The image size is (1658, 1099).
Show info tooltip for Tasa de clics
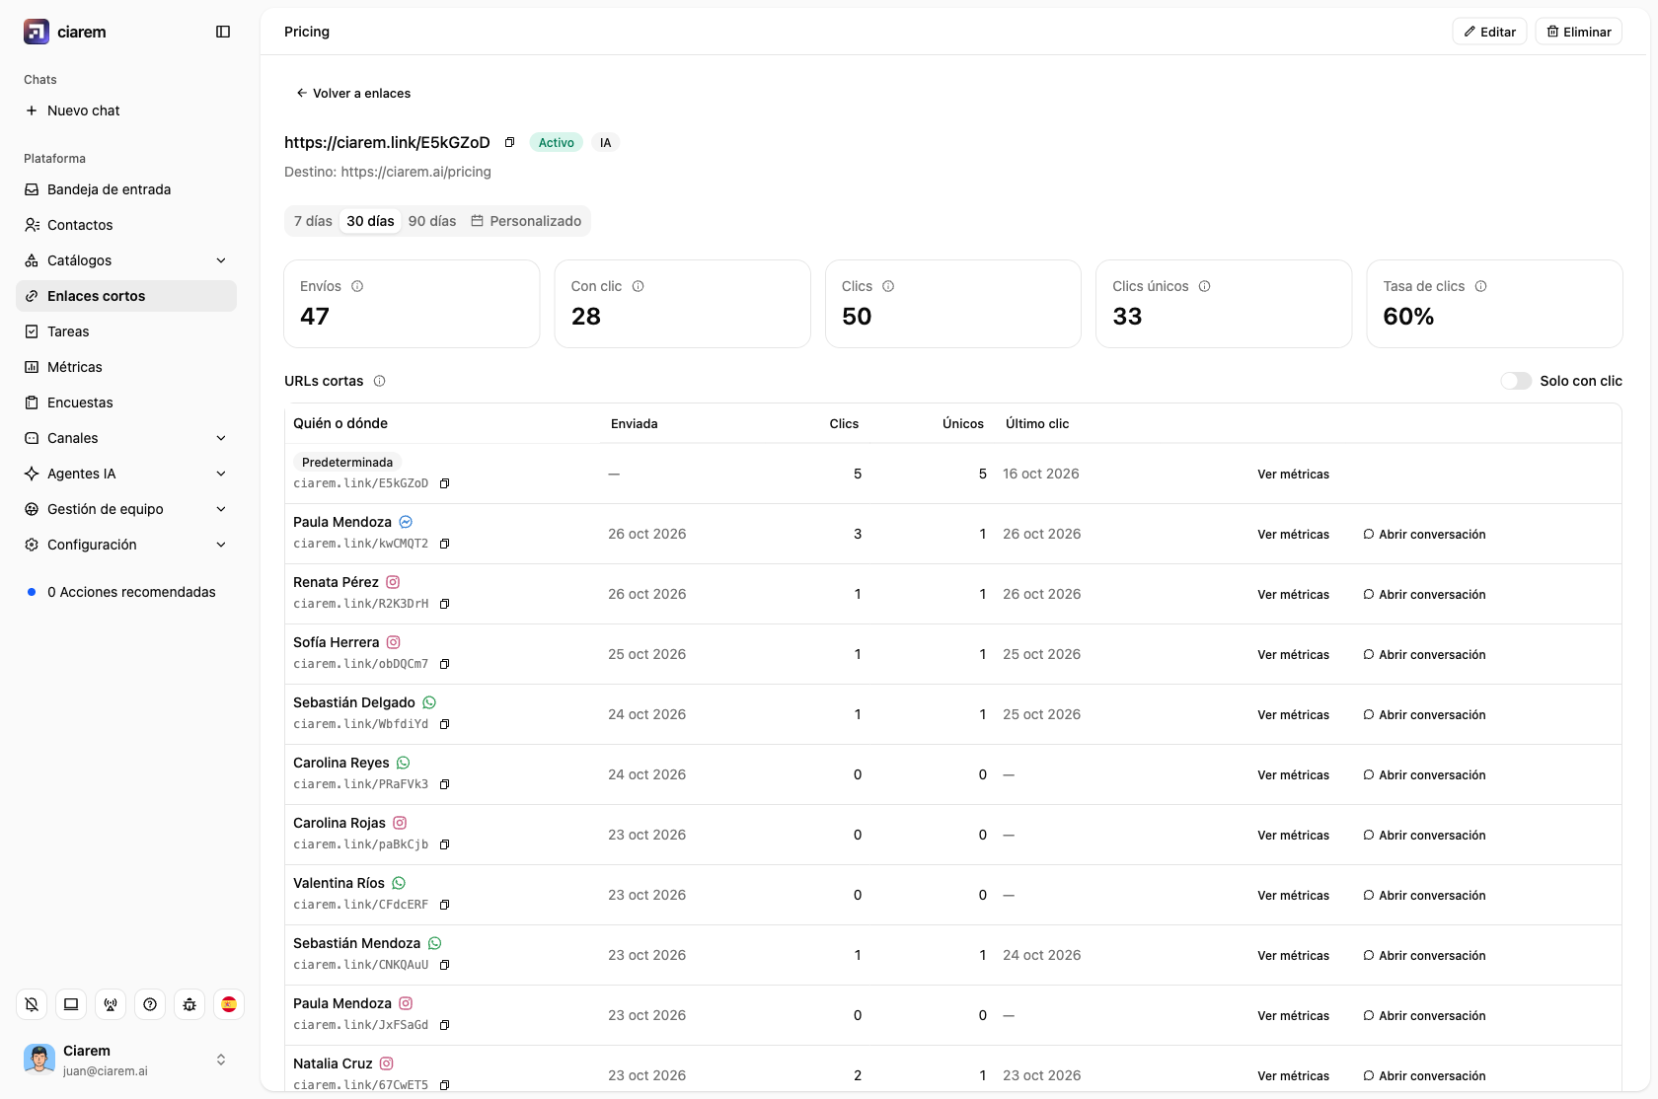pos(1481,286)
